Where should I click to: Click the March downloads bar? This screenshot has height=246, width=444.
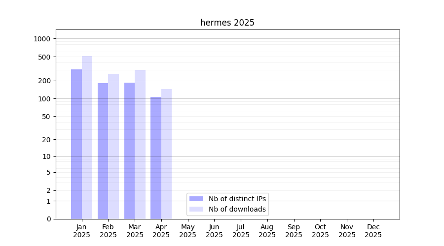(x=140, y=145)
